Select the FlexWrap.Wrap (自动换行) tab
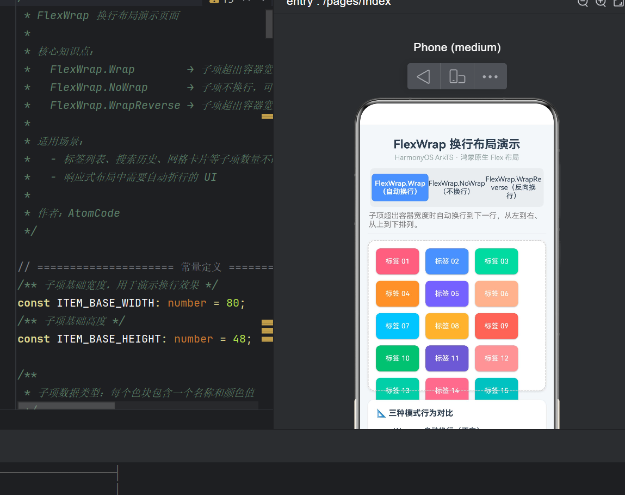The image size is (625, 495). tap(400, 187)
